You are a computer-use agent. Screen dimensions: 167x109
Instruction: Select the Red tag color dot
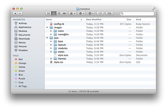tap(16, 59)
